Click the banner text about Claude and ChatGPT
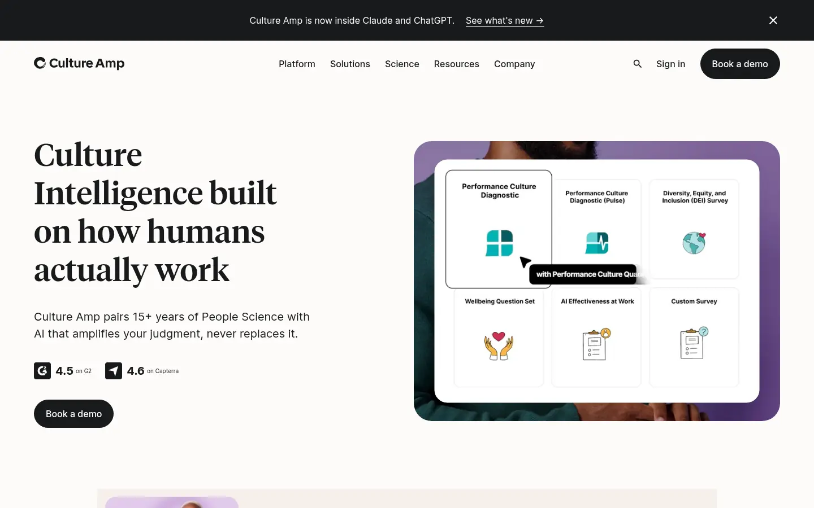 click(352, 20)
